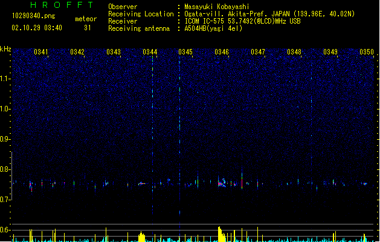Click the Receiving Location label
The width and height of the screenshot is (380, 242).
[x=141, y=14]
